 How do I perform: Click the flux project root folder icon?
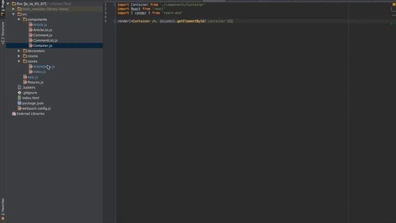point(14,4)
